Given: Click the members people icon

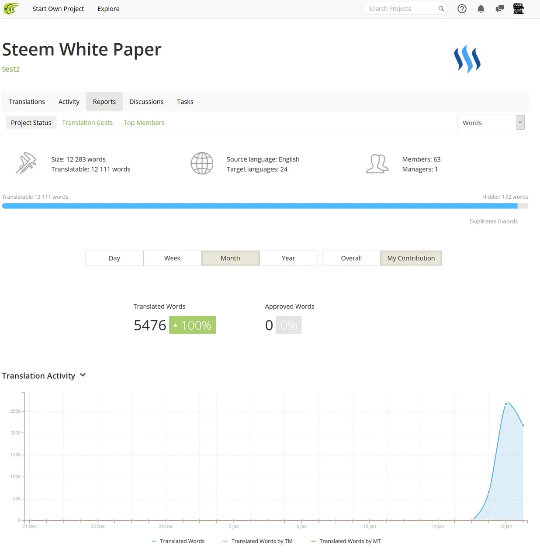Looking at the screenshot, I should [x=377, y=164].
